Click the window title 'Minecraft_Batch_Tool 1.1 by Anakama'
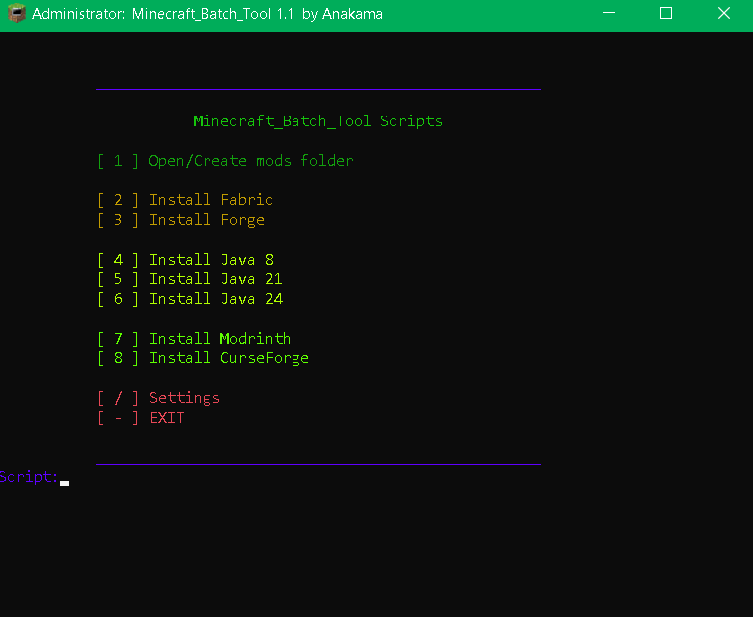753x617 pixels. 257,14
